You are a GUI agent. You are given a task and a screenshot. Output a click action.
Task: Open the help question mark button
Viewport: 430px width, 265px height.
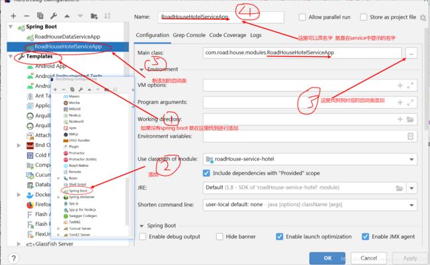[x=13, y=258]
